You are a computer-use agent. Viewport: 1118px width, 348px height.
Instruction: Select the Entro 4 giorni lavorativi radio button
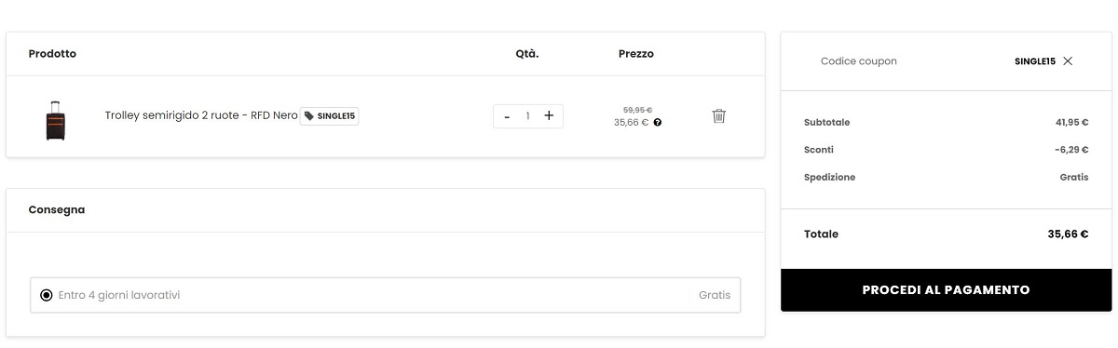[47, 295]
